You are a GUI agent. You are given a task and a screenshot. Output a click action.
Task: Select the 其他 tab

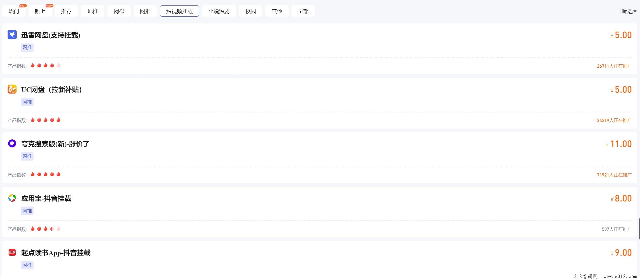pyautogui.click(x=277, y=11)
